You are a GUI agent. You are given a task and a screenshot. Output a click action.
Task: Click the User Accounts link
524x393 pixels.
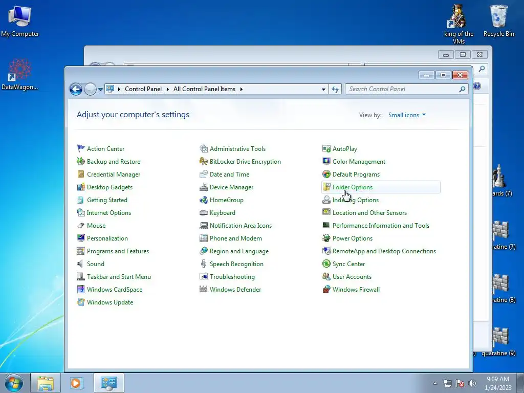(x=352, y=277)
